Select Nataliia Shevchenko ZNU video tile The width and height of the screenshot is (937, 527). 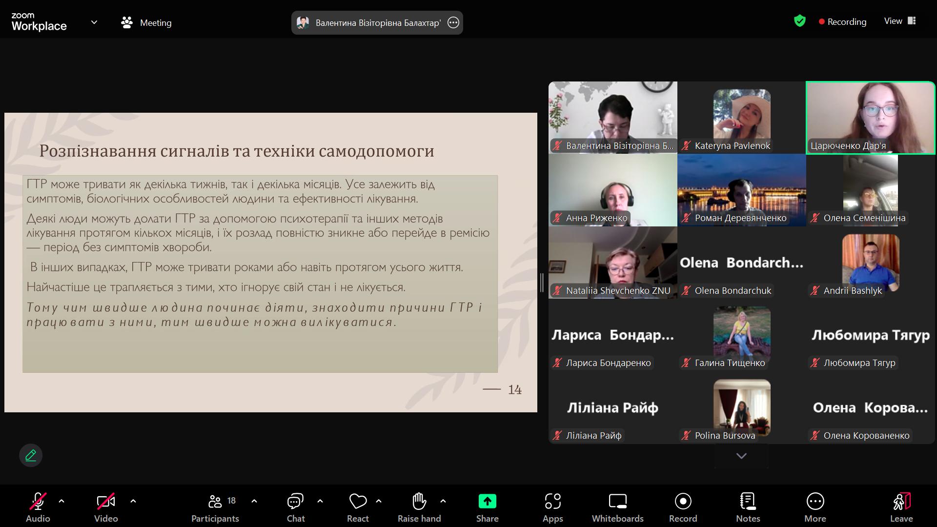613,263
